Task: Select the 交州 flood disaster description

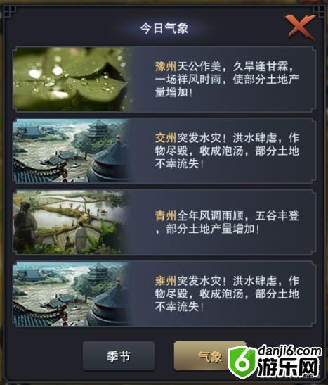Action: click(227, 151)
